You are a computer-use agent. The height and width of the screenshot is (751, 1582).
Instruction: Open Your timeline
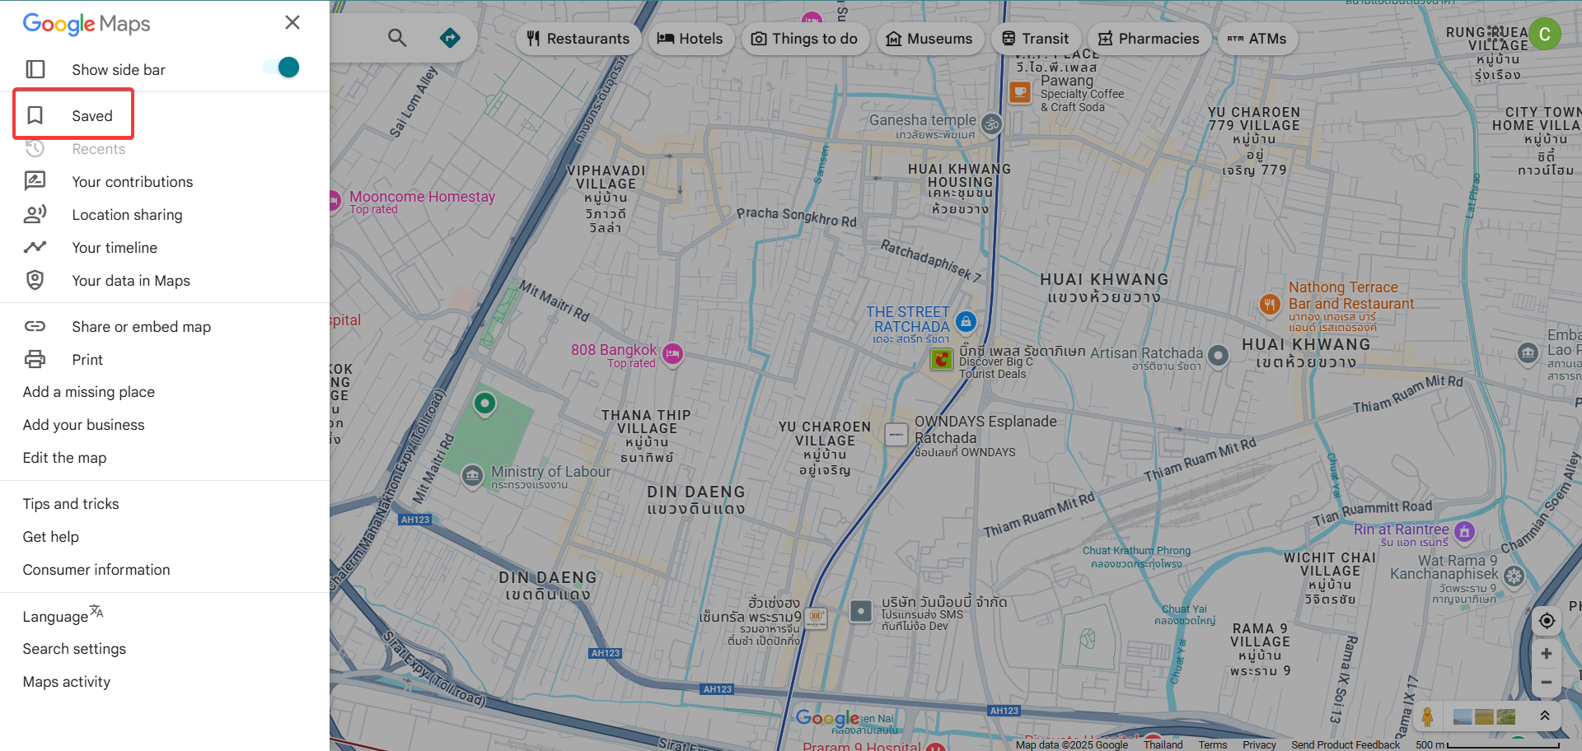(x=115, y=248)
